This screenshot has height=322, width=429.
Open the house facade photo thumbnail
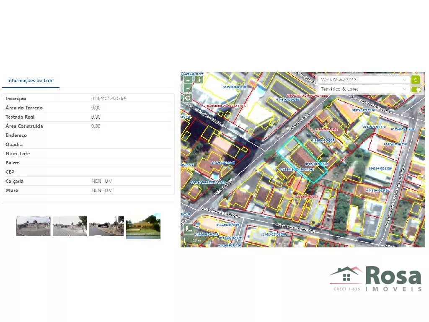143,226
